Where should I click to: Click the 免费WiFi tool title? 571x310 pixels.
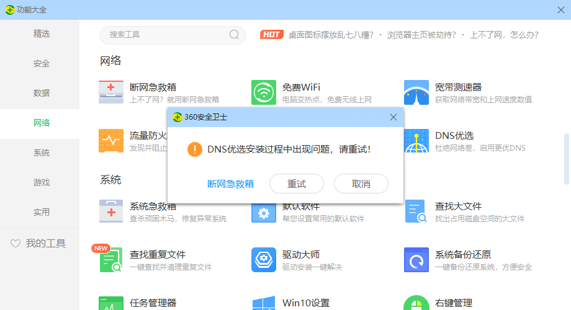(x=301, y=87)
